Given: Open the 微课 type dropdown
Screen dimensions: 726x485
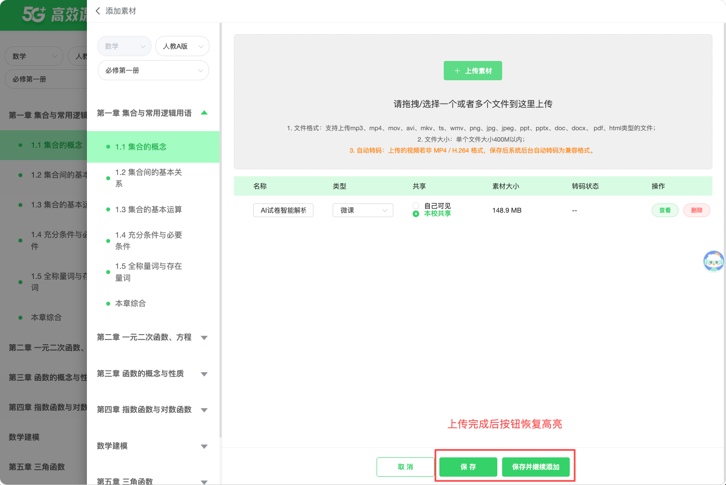Looking at the screenshot, I should click(363, 210).
